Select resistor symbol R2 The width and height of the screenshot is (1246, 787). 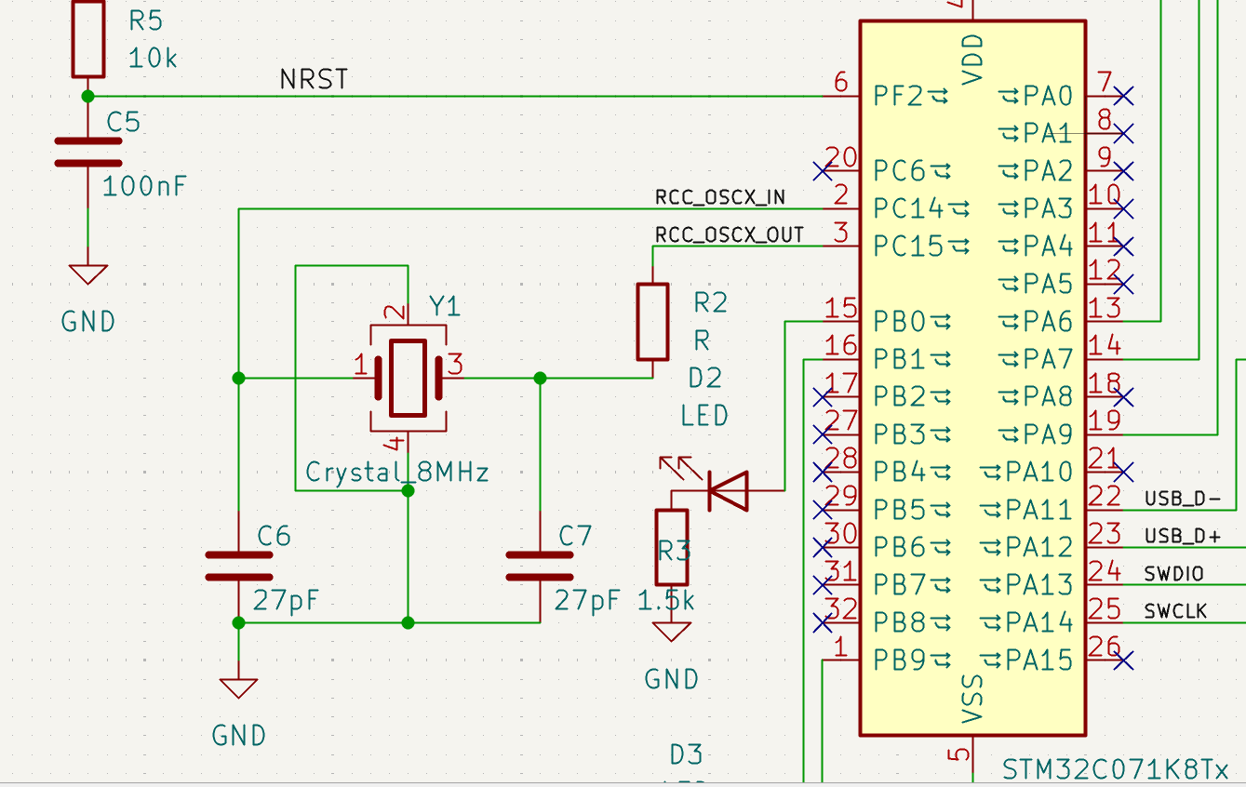651,321
